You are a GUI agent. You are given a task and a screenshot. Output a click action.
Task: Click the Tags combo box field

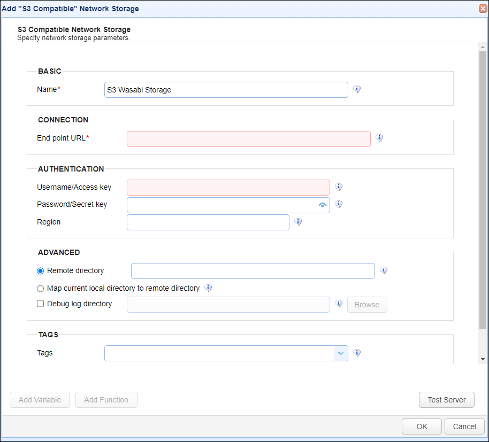coord(226,353)
